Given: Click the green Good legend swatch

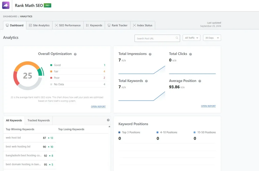Looking at the screenshot, I should pyautogui.click(x=51, y=65).
